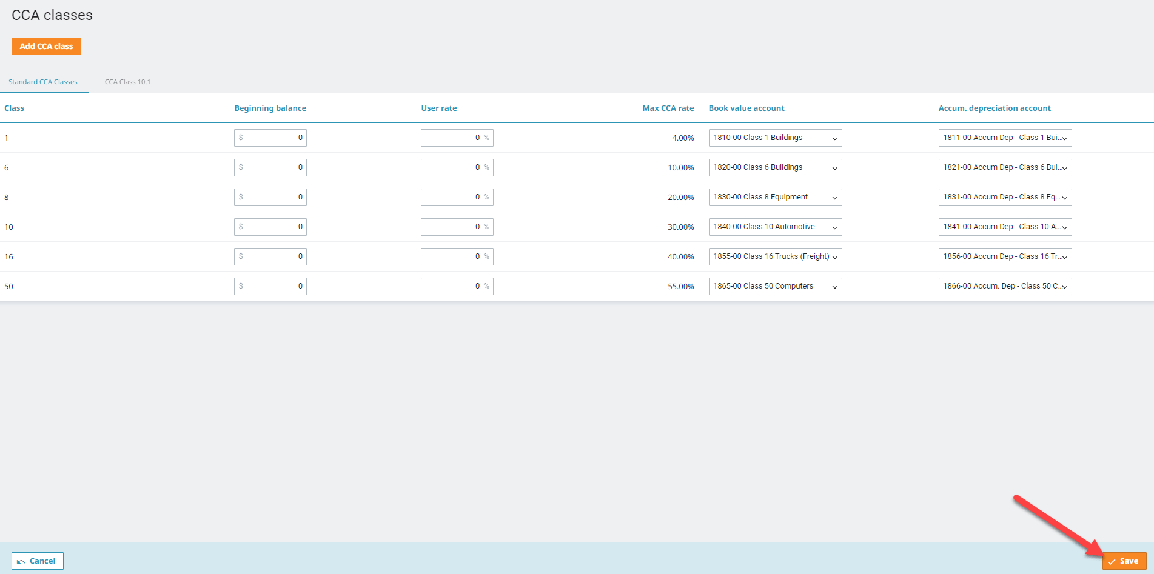The height and width of the screenshot is (574, 1154).
Task: Switch to the Standard CCA Classes tab
Action: (x=43, y=82)
